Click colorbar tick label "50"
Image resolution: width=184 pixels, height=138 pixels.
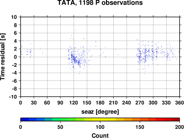click(60, 127)
